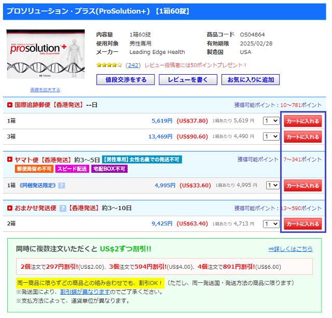Screen dimensions: 332x318
Task: Open quantity dropdown for 2箱 9,425円
Action: pyautogui.click(x=271, y=224)
